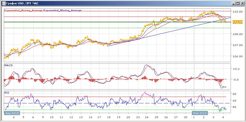The width and height of the screenshot is (246, 122).
Task: Click the 106.00 price axis label
Action: pos(238,56)
